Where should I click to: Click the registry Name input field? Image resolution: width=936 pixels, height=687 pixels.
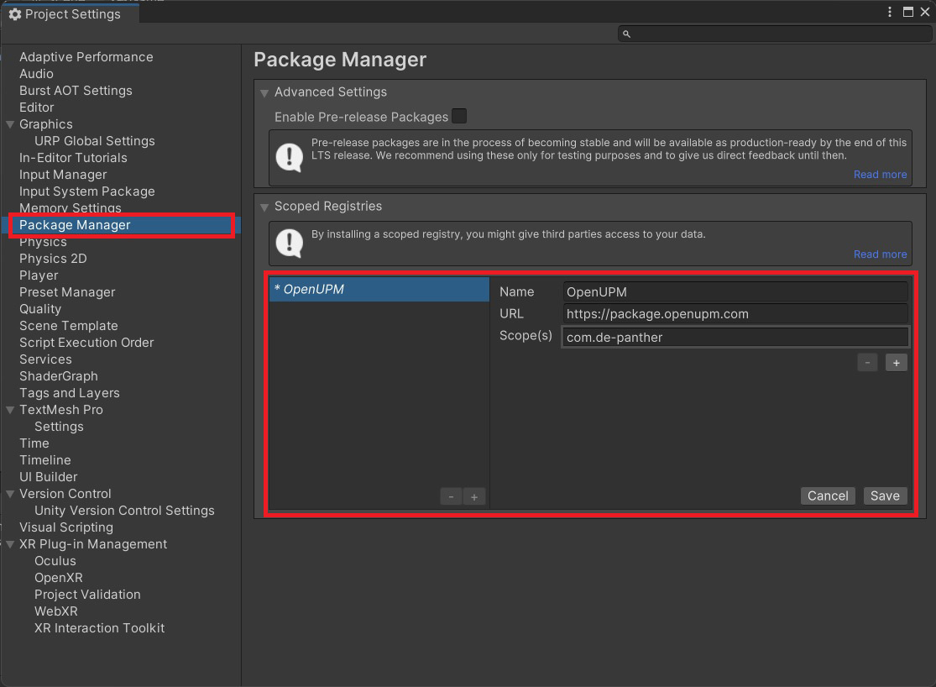(x=735, y=292)
